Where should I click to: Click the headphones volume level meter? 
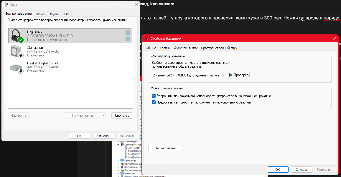[x=127, y=36]
